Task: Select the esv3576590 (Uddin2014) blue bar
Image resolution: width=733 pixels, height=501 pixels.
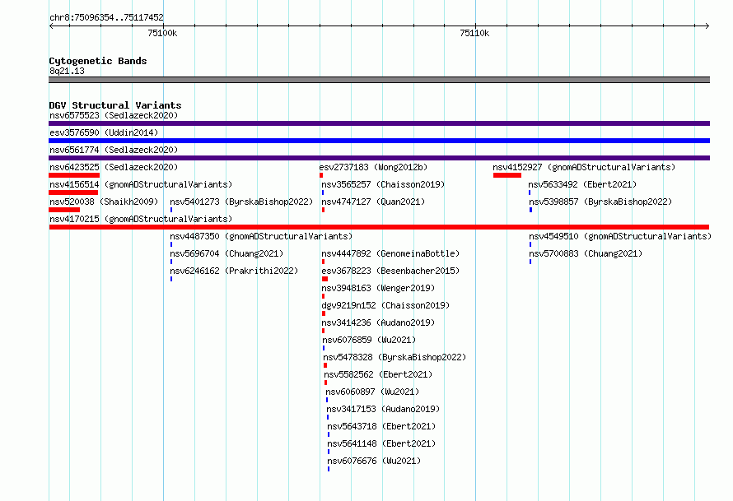Action: click(x=379, y=141)
